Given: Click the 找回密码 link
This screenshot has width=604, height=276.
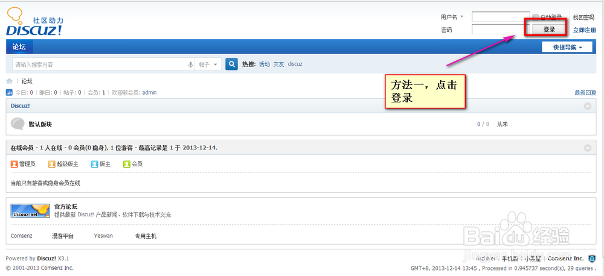Looking at the screenshot, I should [583, 17].
